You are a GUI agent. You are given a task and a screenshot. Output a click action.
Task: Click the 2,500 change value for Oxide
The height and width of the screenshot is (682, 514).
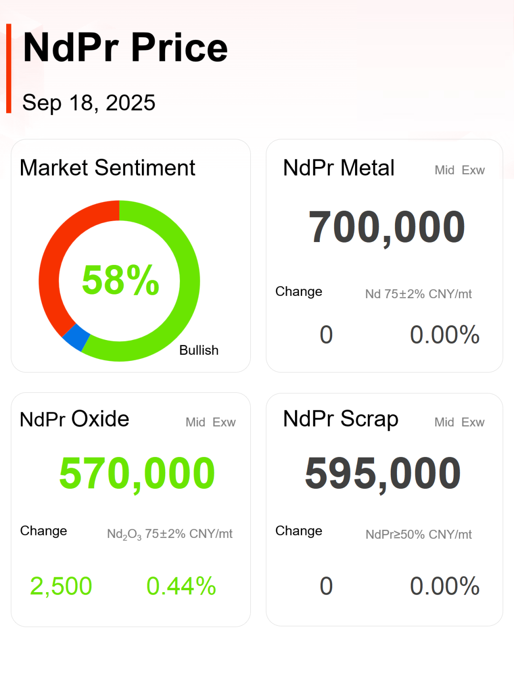tap(61, 586)
